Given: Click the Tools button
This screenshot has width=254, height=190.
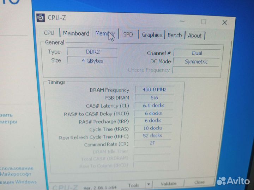Looking at the screenshot, I should coord(134,185).
